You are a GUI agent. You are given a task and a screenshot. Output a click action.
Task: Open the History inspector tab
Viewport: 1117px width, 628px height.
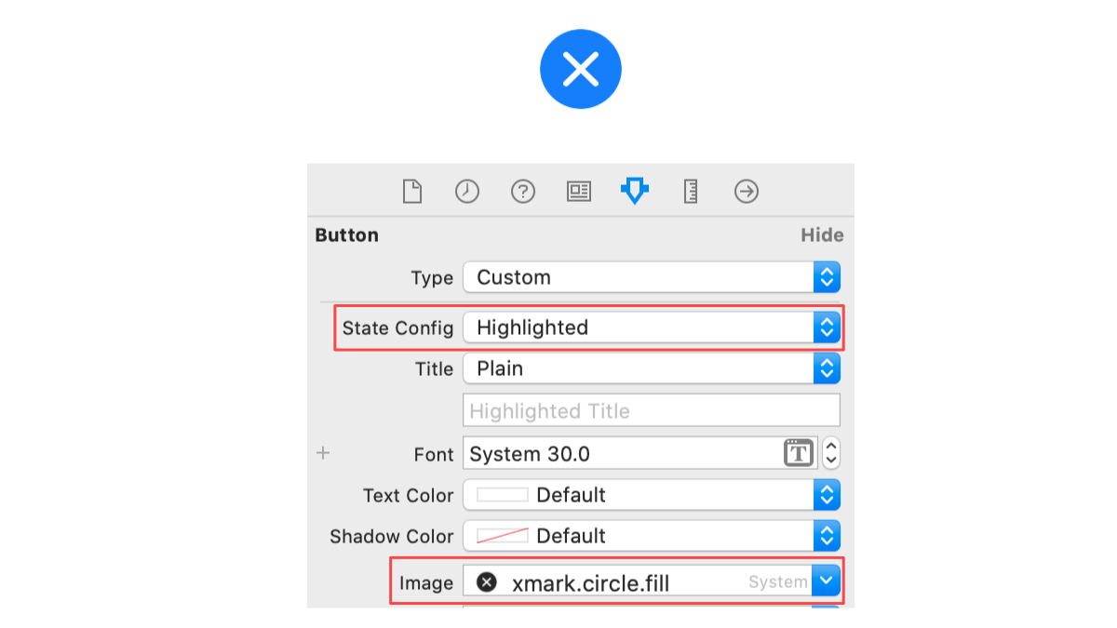pos(466,192)
